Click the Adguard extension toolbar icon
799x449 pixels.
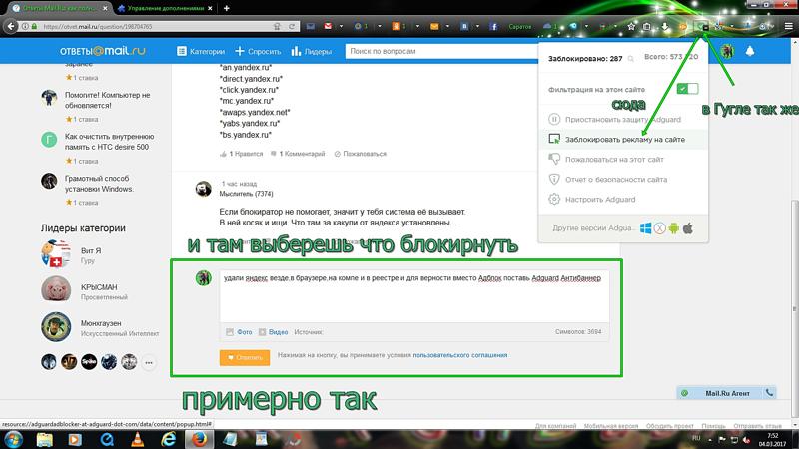coord(703,27)
